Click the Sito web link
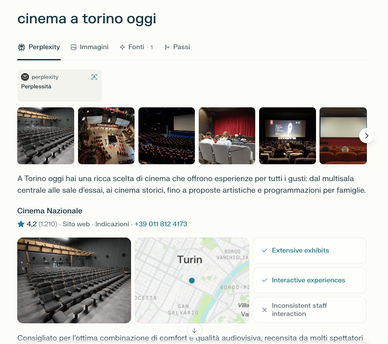The width and height of the screenshot is (388, 344). pos(76,224)
